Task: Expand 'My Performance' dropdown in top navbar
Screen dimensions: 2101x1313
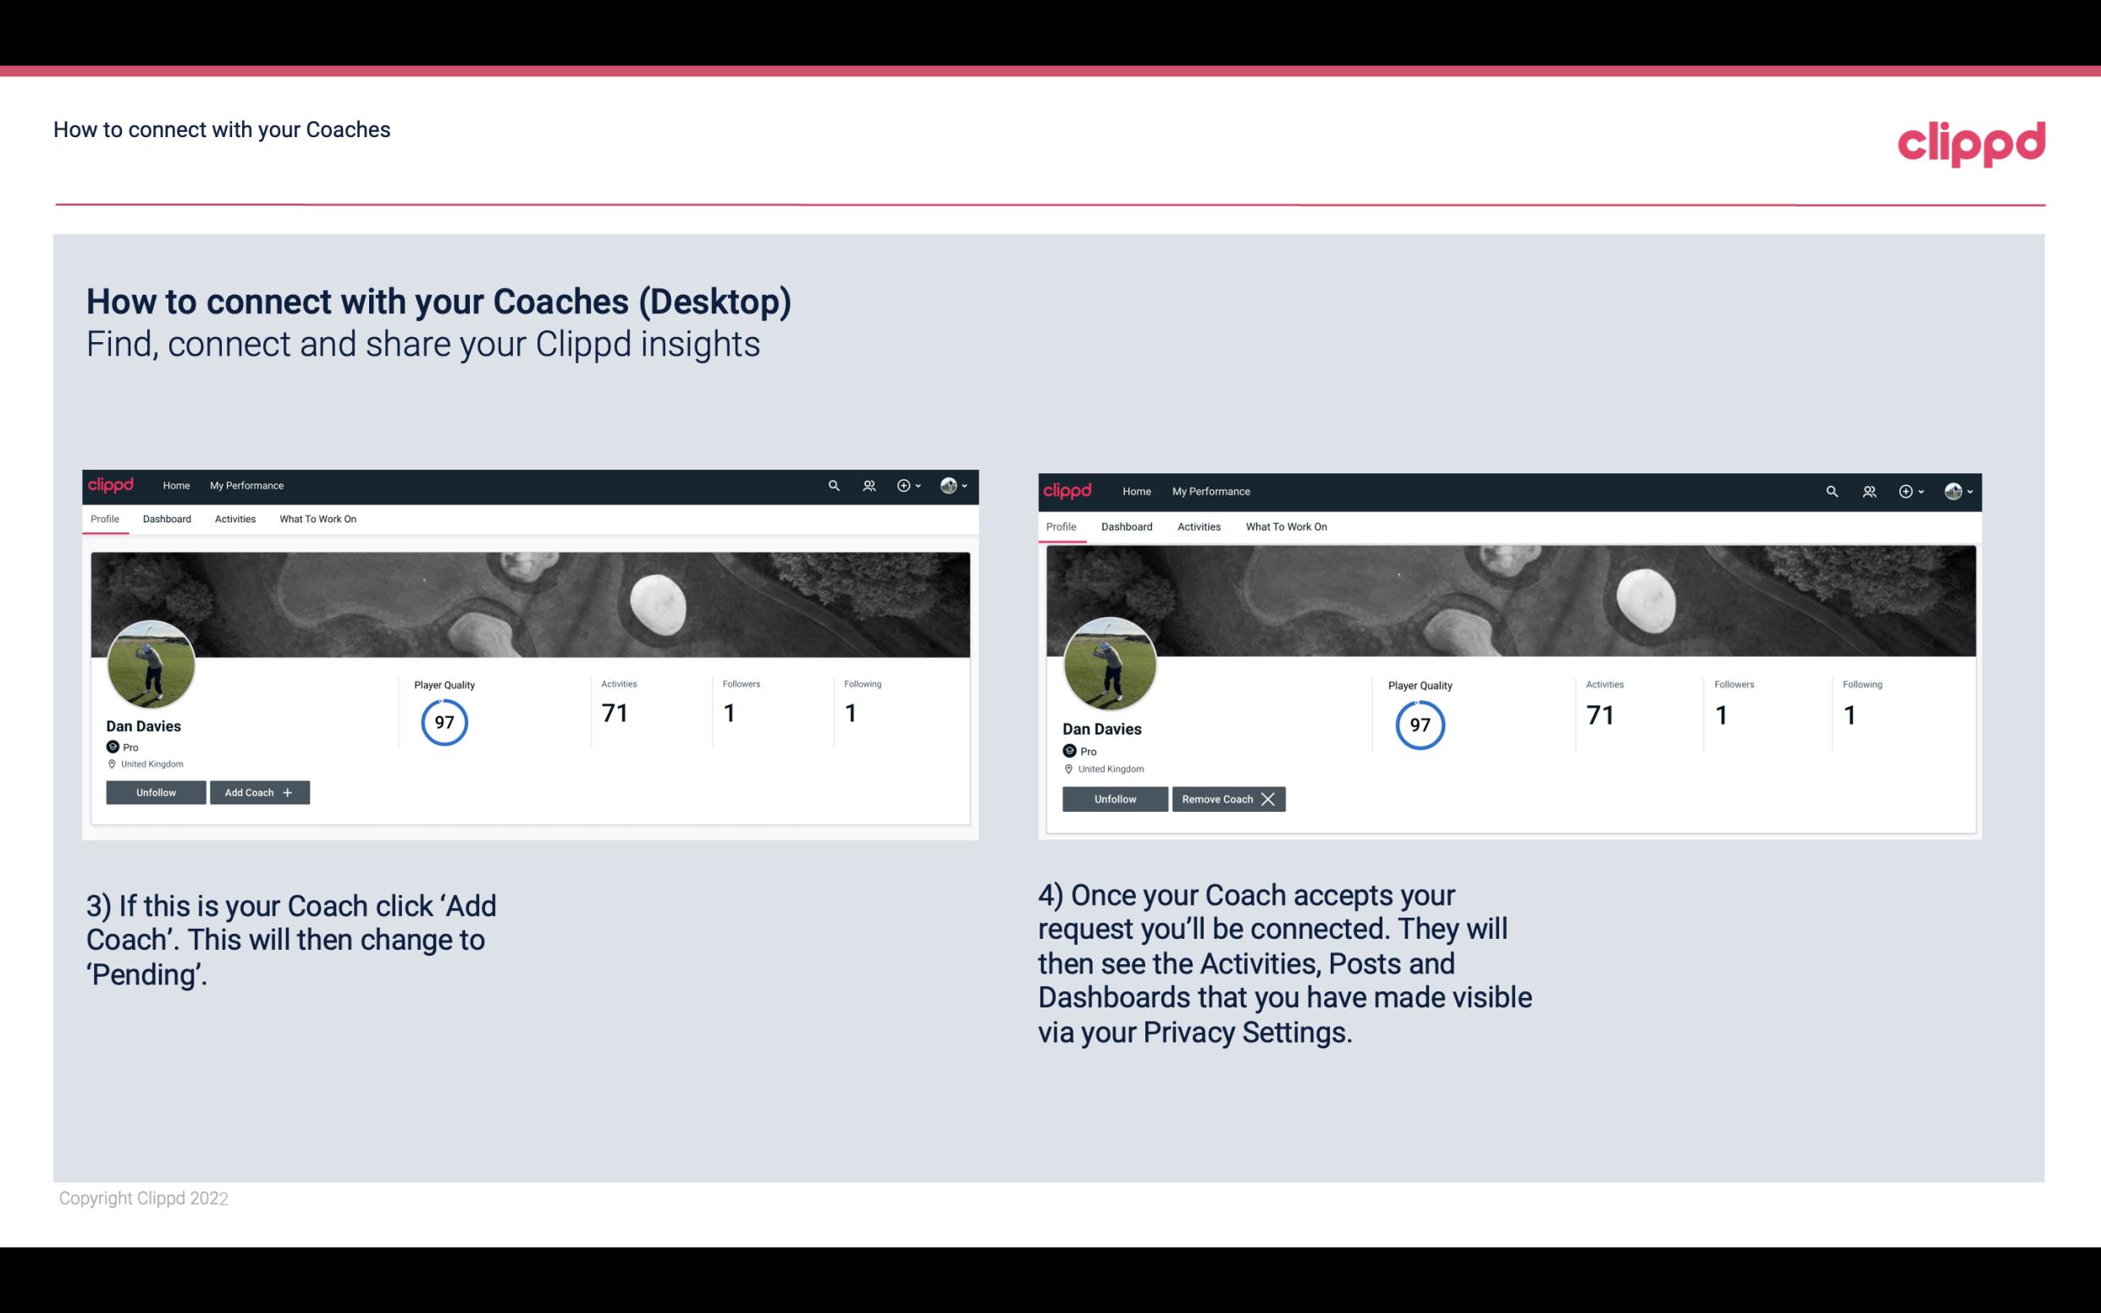Action: (245, 484)
